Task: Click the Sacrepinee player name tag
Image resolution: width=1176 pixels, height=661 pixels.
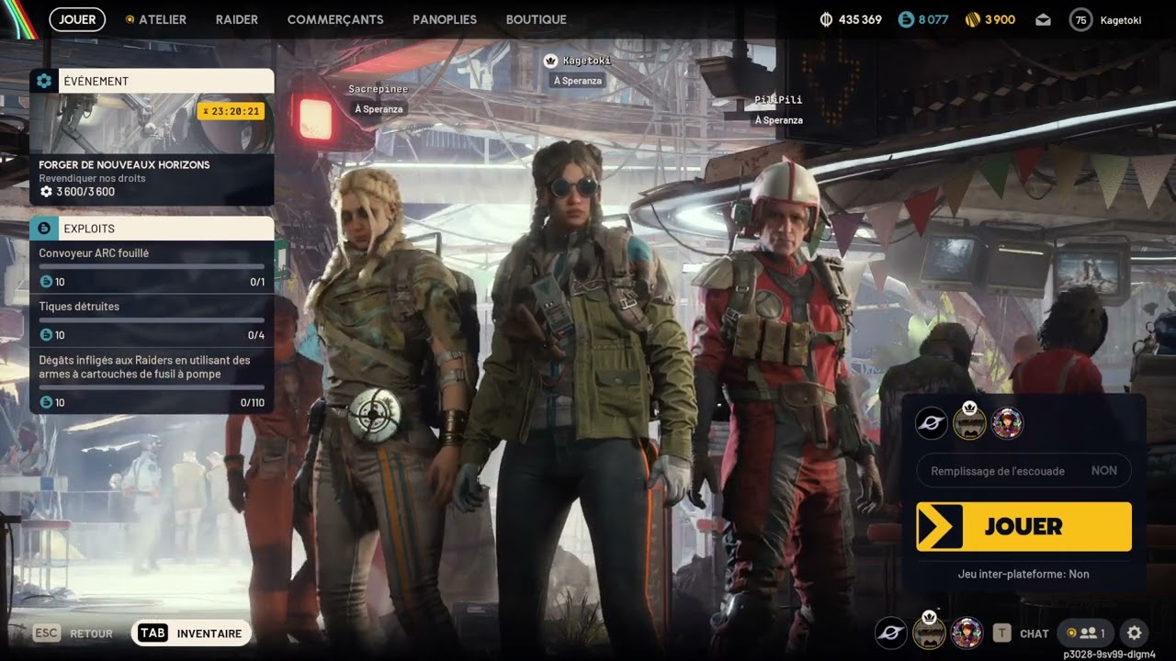Action: pyautogui.click(x=378, y=89)
